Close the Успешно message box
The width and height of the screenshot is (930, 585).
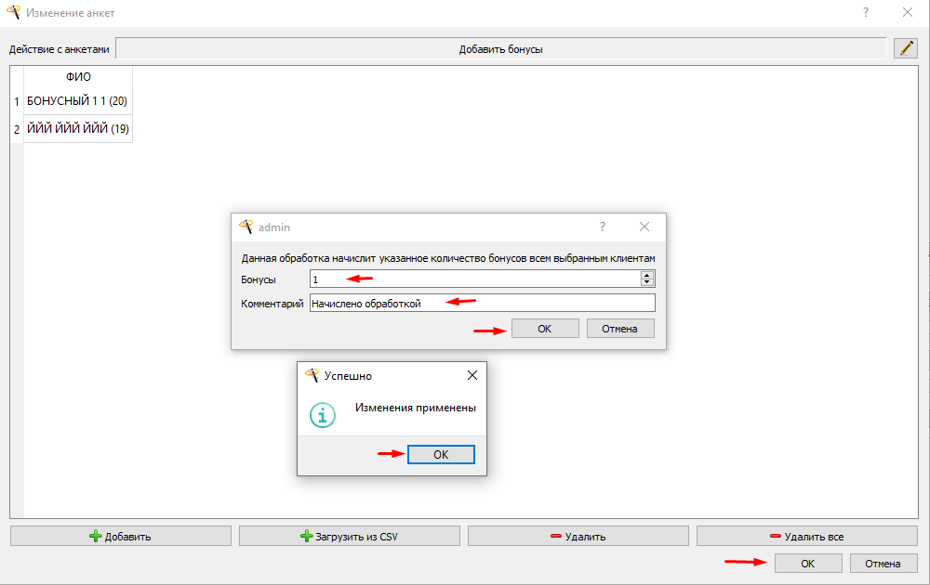point(472,375)
